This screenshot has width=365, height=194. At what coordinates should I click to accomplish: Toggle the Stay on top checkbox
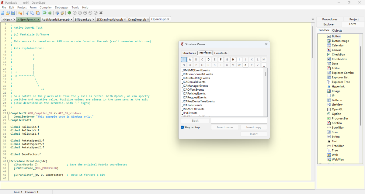182,127
